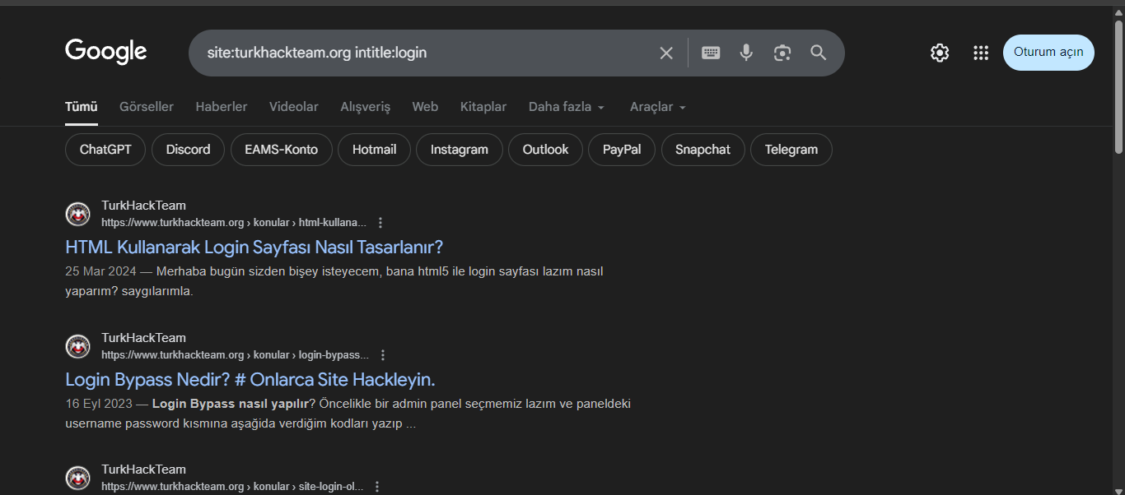Open HTML Kullanarak Login Sayfası Nasıl Tasarlanır? result

click(x=254, y=247)
